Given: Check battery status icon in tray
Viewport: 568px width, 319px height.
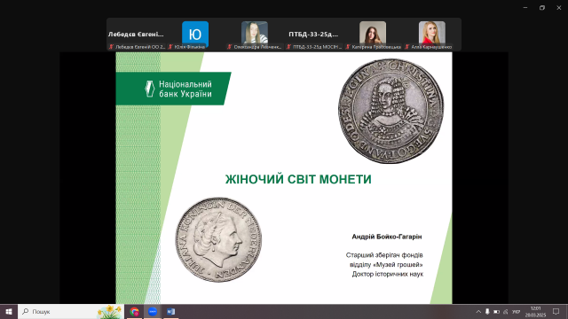Looking at the screenshot, I should (x=497, y=311).
